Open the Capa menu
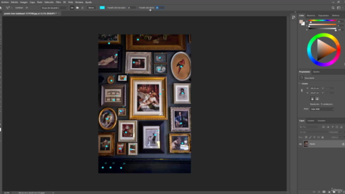The image size is (345, 194). pos(32,2)
